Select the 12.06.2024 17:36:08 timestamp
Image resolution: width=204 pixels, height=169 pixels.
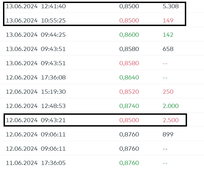tap(36, 78)
